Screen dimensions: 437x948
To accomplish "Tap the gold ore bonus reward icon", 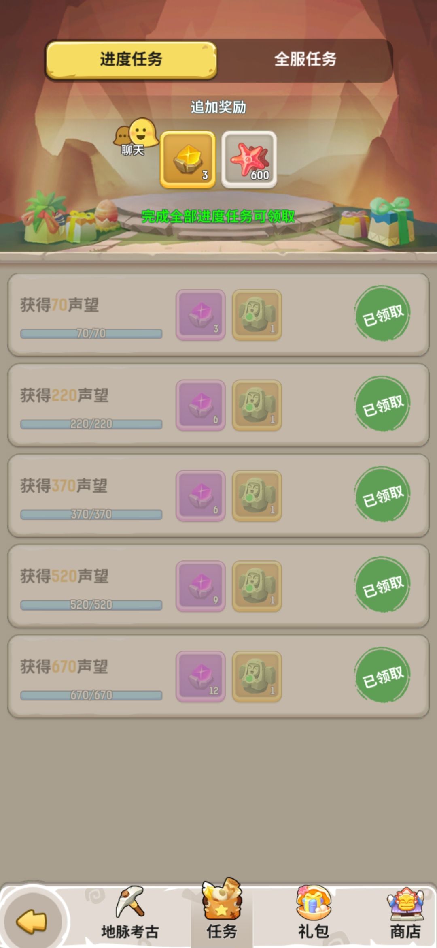I will tap(188, 159).
